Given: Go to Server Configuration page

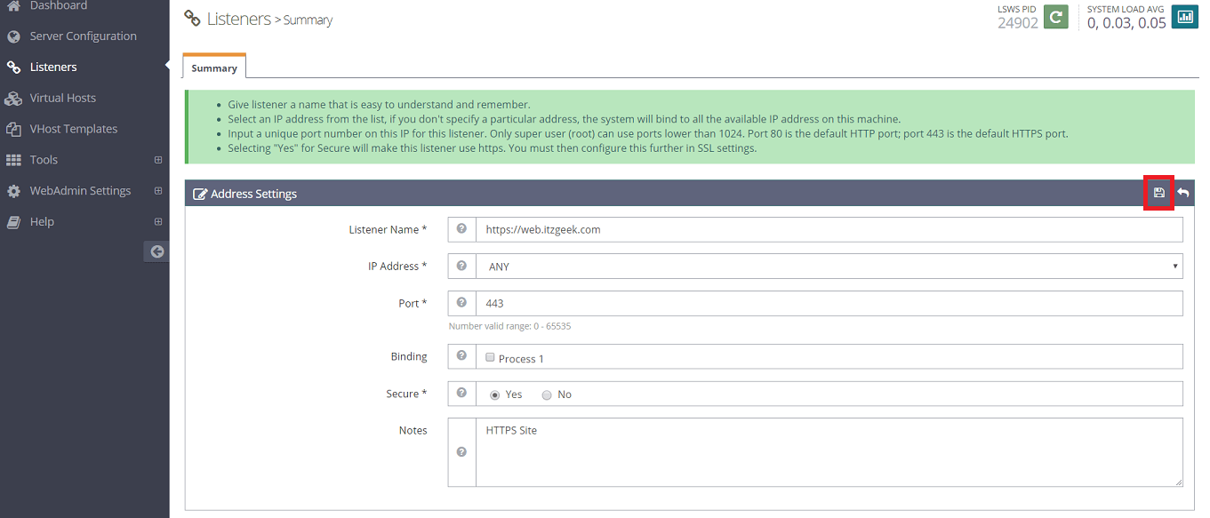Looking at the screenshot, I should point(83,36).
